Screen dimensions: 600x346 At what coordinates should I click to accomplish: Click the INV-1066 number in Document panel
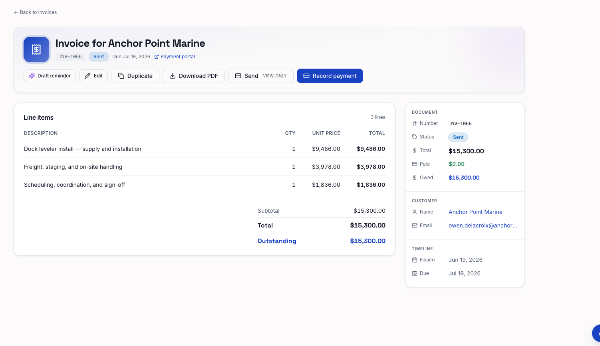click(x=460, y=124)
